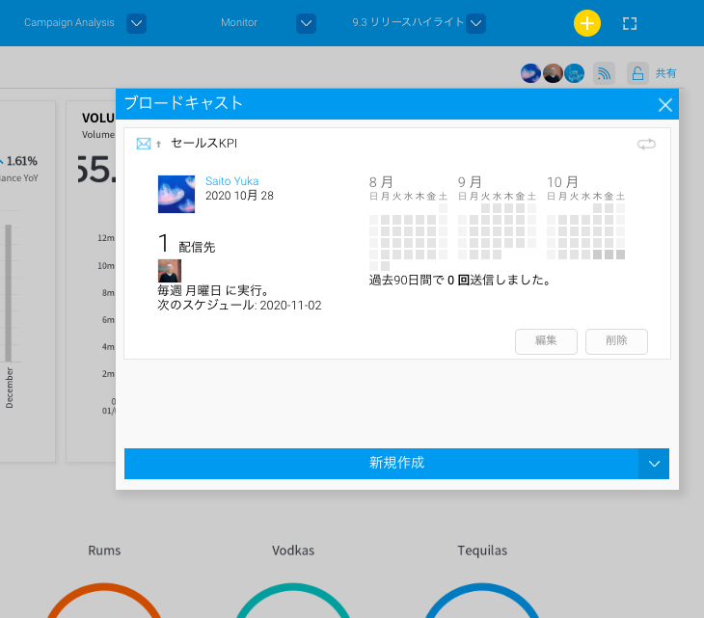The height and width of the screenshot is (618, 704).
Task: Click the whale user avatar in header
Action: [x=574, y=73]
